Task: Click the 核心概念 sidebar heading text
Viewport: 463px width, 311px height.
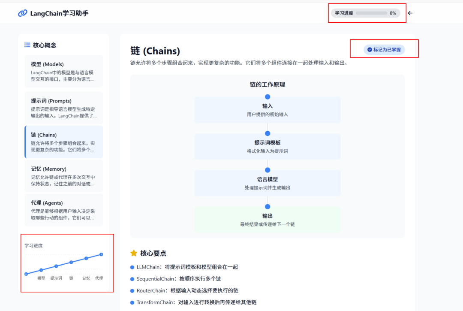Action: [x=45, y=45]
